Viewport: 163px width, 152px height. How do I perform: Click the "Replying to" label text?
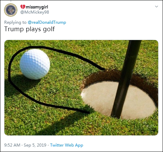click(15, 22)
